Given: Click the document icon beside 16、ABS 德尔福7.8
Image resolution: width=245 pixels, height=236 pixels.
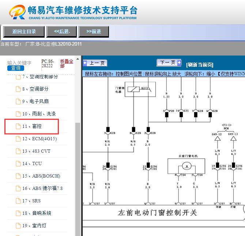Looking at the screenshot, I should 18,188.
